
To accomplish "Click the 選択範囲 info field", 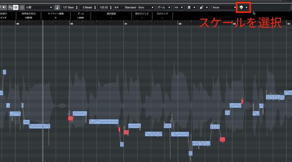I will (x=111, y=16).
